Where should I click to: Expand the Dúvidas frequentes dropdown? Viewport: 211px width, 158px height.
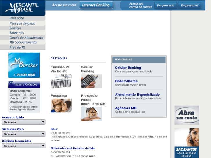tap(24, 146)
